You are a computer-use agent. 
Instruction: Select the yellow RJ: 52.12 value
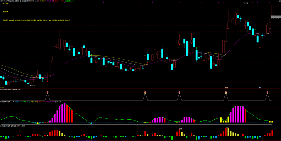coord(43,1)
